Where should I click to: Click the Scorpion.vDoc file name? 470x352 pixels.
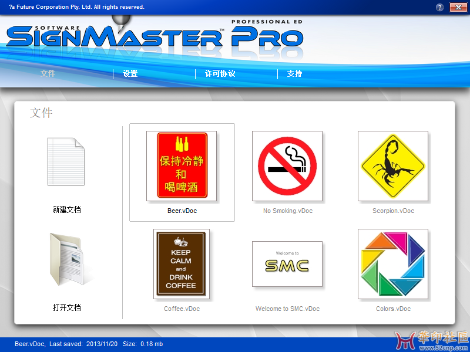(x=393, y=211)
